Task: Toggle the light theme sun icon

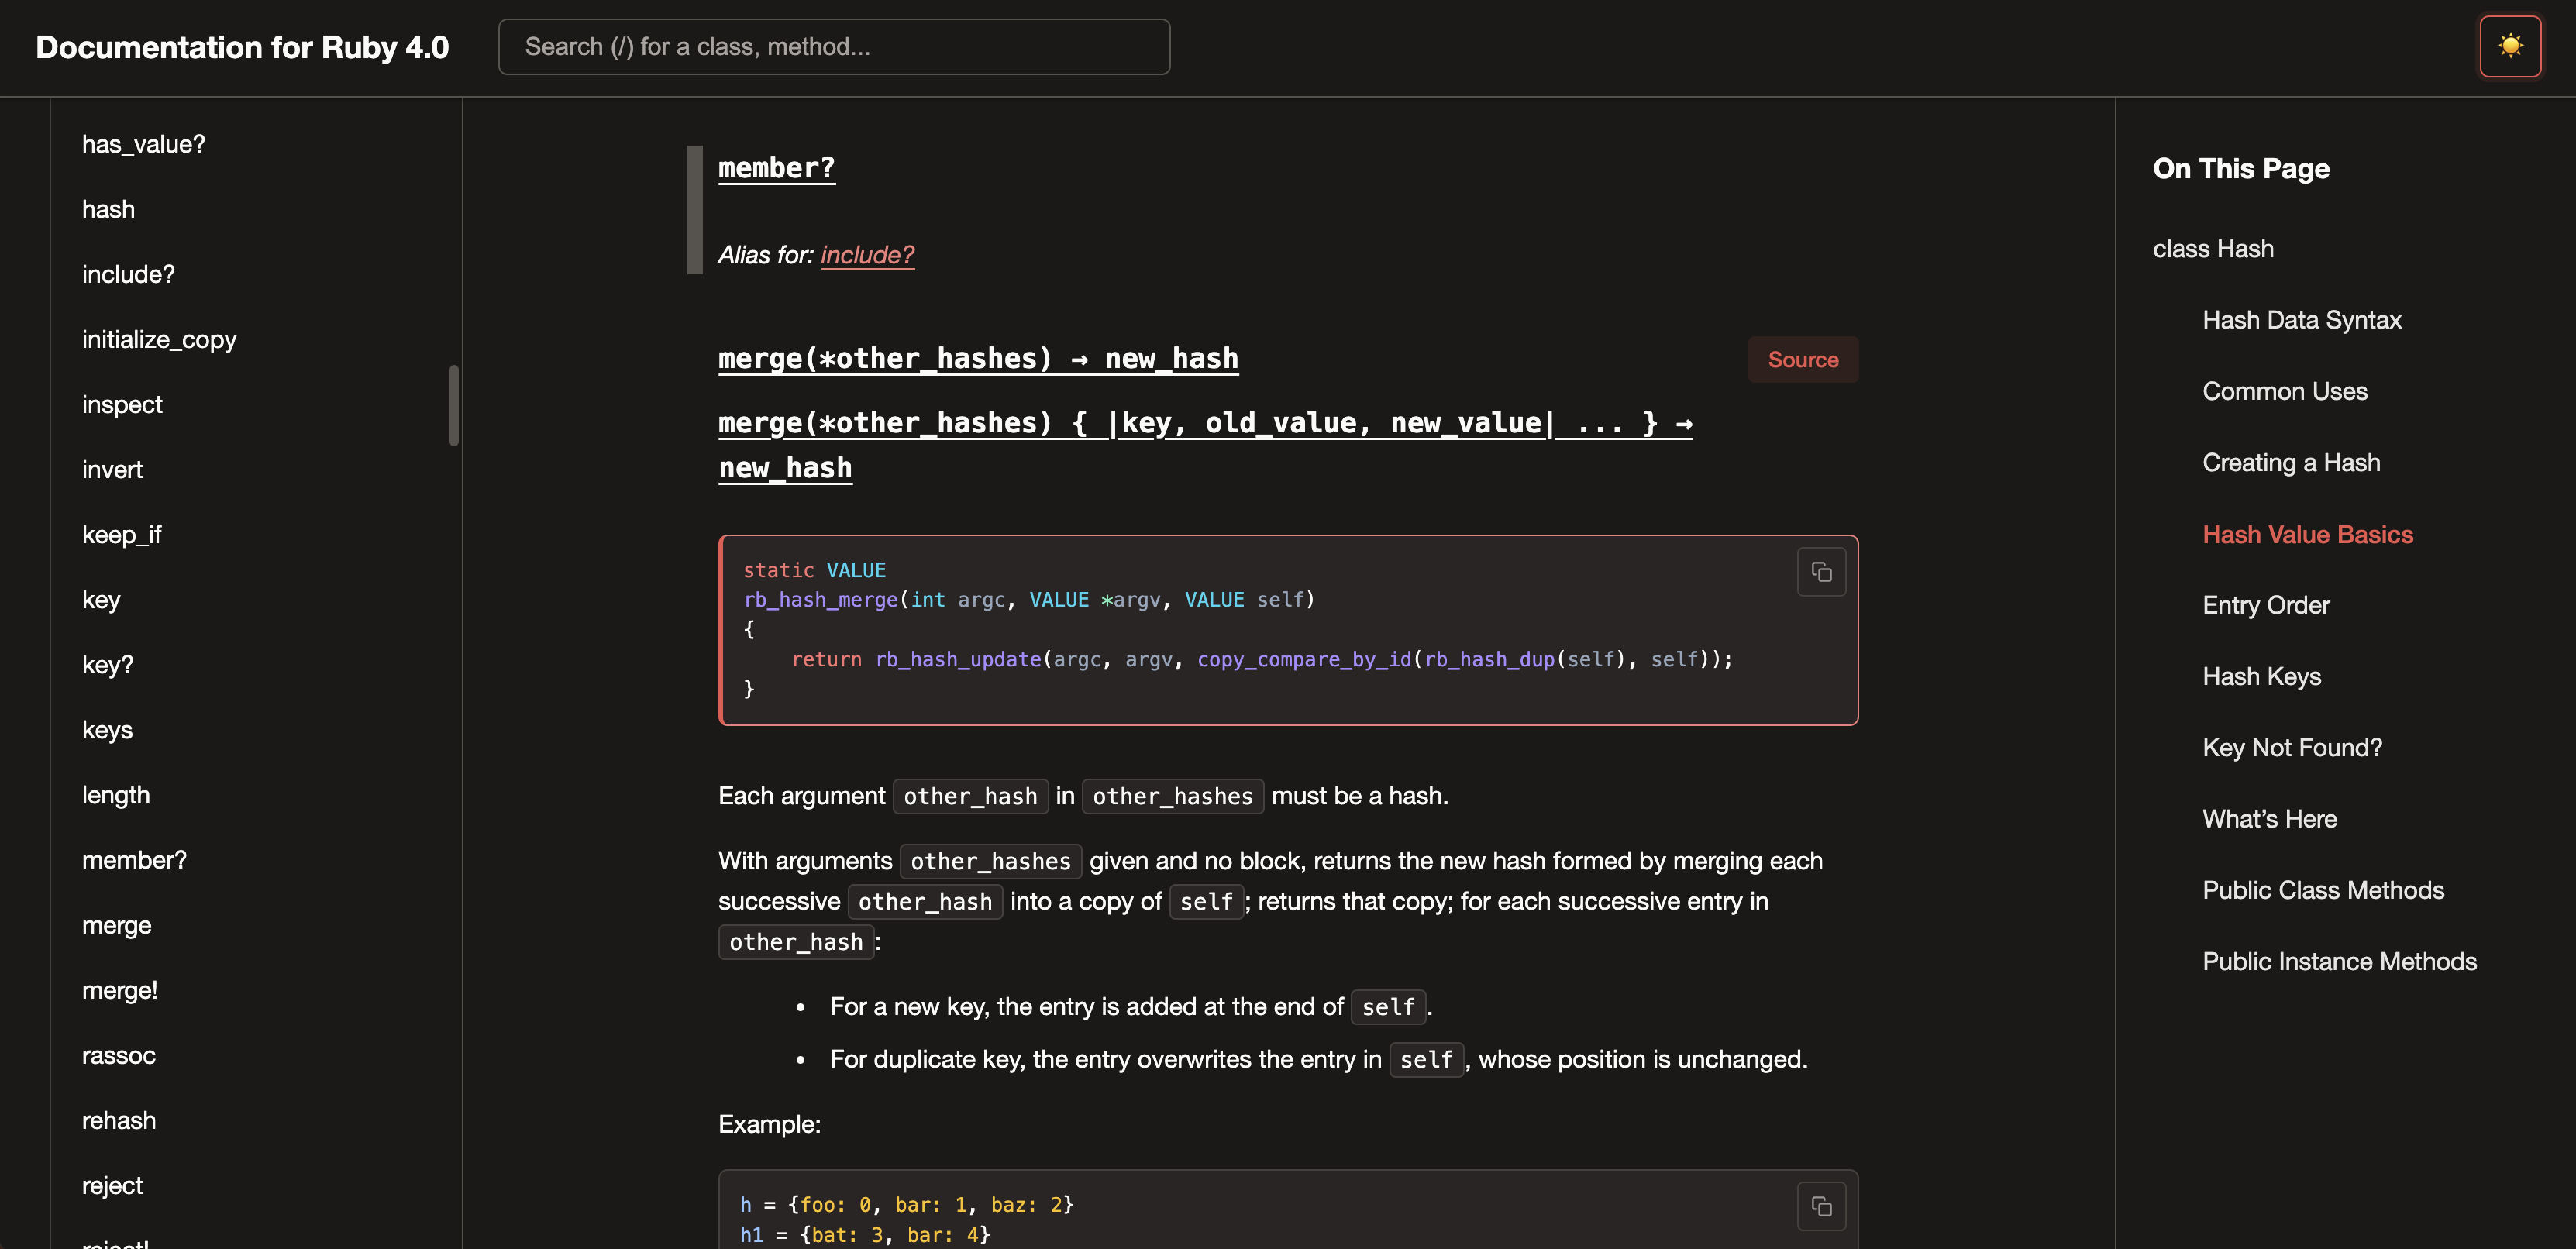Action: coord(2509,46)
